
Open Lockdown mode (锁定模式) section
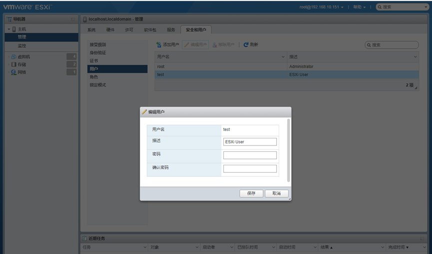coord(117,85)
